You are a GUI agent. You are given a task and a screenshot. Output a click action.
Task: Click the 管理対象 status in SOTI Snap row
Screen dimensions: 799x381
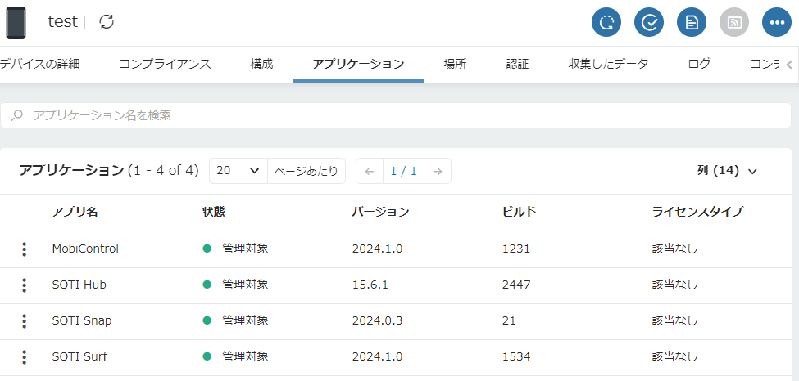coord(245,321)
